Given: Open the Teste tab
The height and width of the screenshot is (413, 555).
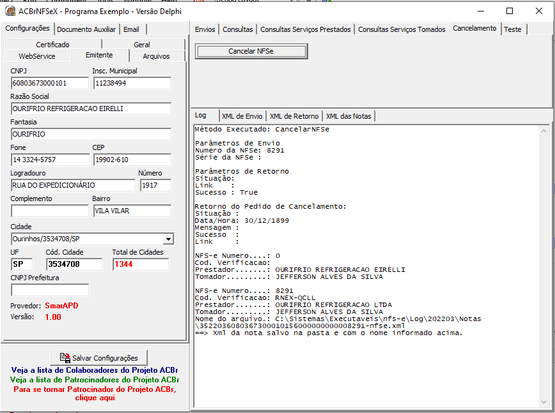Looking at the screenshot, I should pyautogui.click(x=513, y=29).
